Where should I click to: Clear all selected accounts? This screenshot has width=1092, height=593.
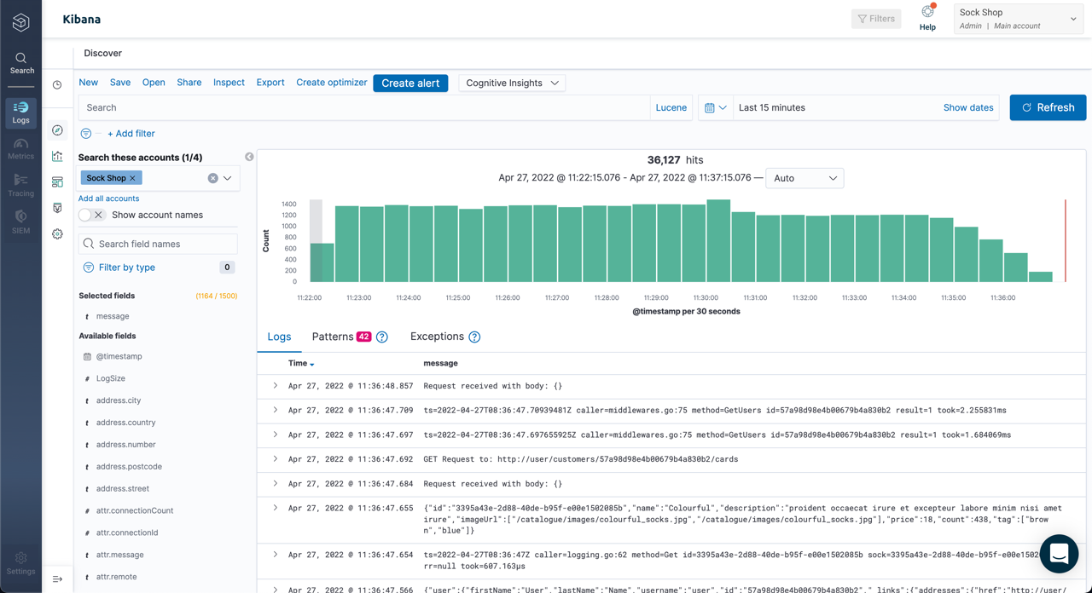212,178
